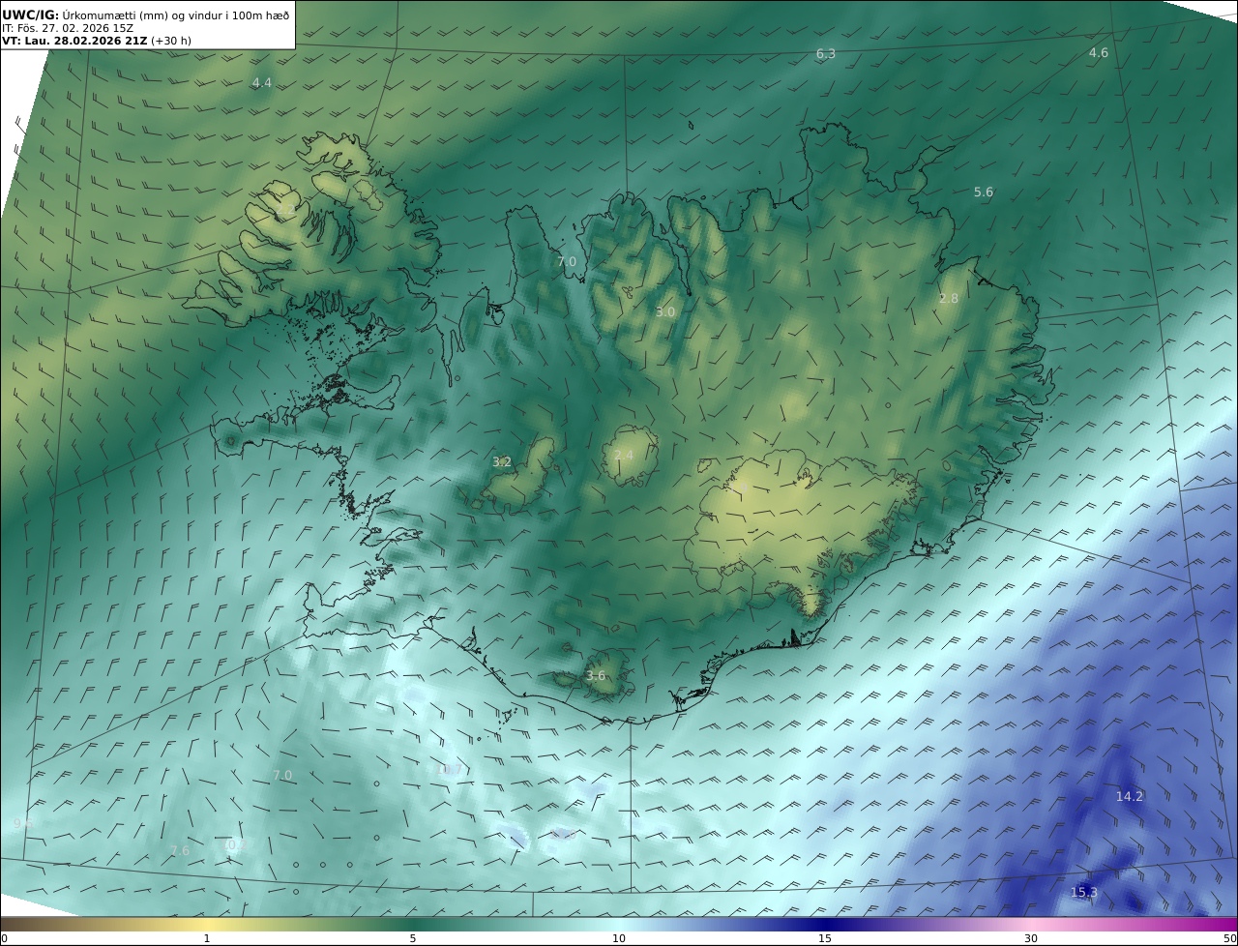
Task: Click the 3.6 value on the southern glacier
Action: [x=596, y=676]
